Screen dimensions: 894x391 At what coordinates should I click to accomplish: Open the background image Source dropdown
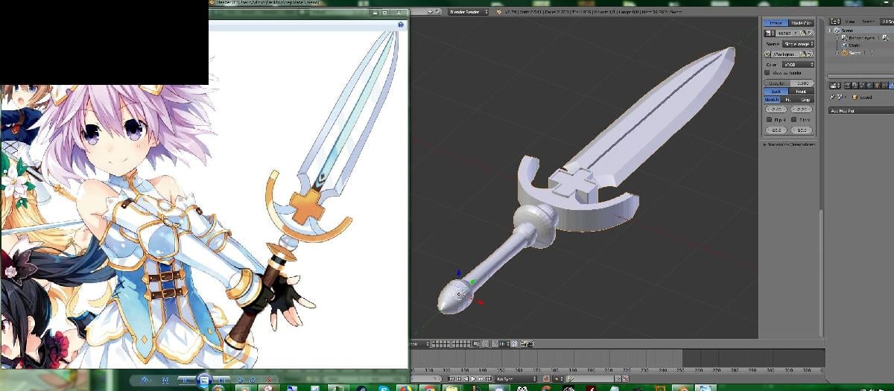(x=798, y=44)
